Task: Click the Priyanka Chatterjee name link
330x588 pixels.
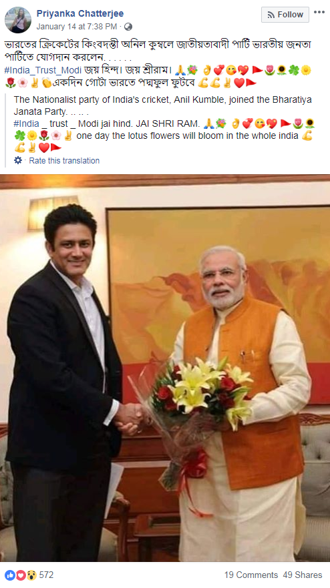Action: point(80,13)
